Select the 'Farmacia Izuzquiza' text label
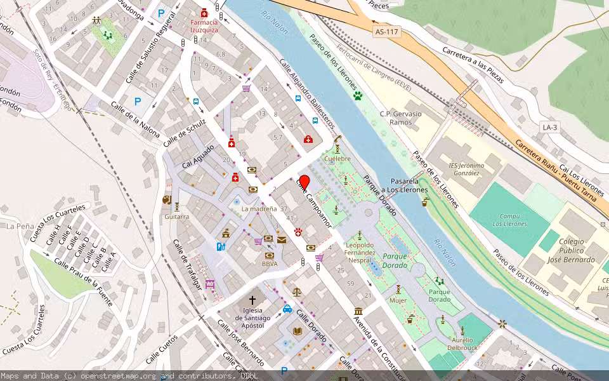609x381 pixels. coord(204,26)
